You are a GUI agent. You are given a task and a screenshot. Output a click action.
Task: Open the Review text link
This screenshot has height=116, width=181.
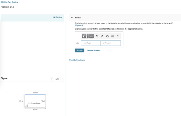pyautogui.click(x=59, y=17)
